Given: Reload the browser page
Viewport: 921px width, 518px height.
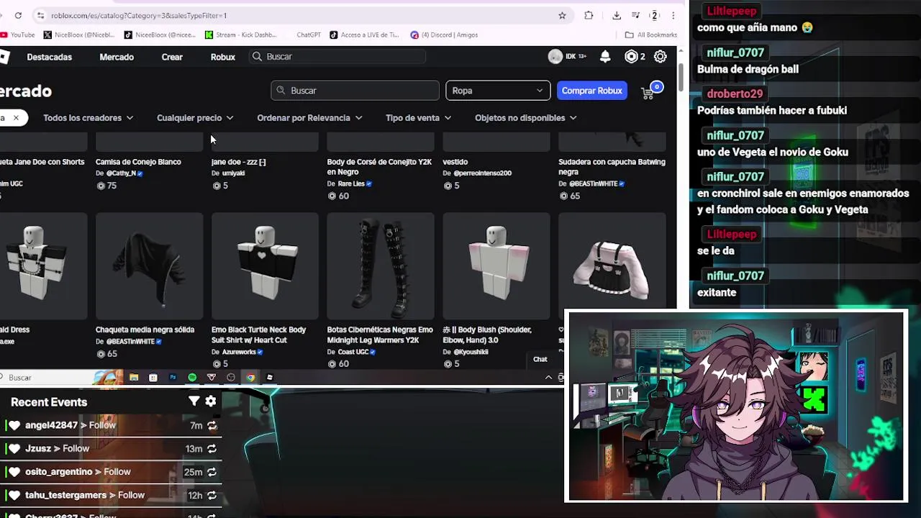Looking at the screenshot, I should (18, 15).
